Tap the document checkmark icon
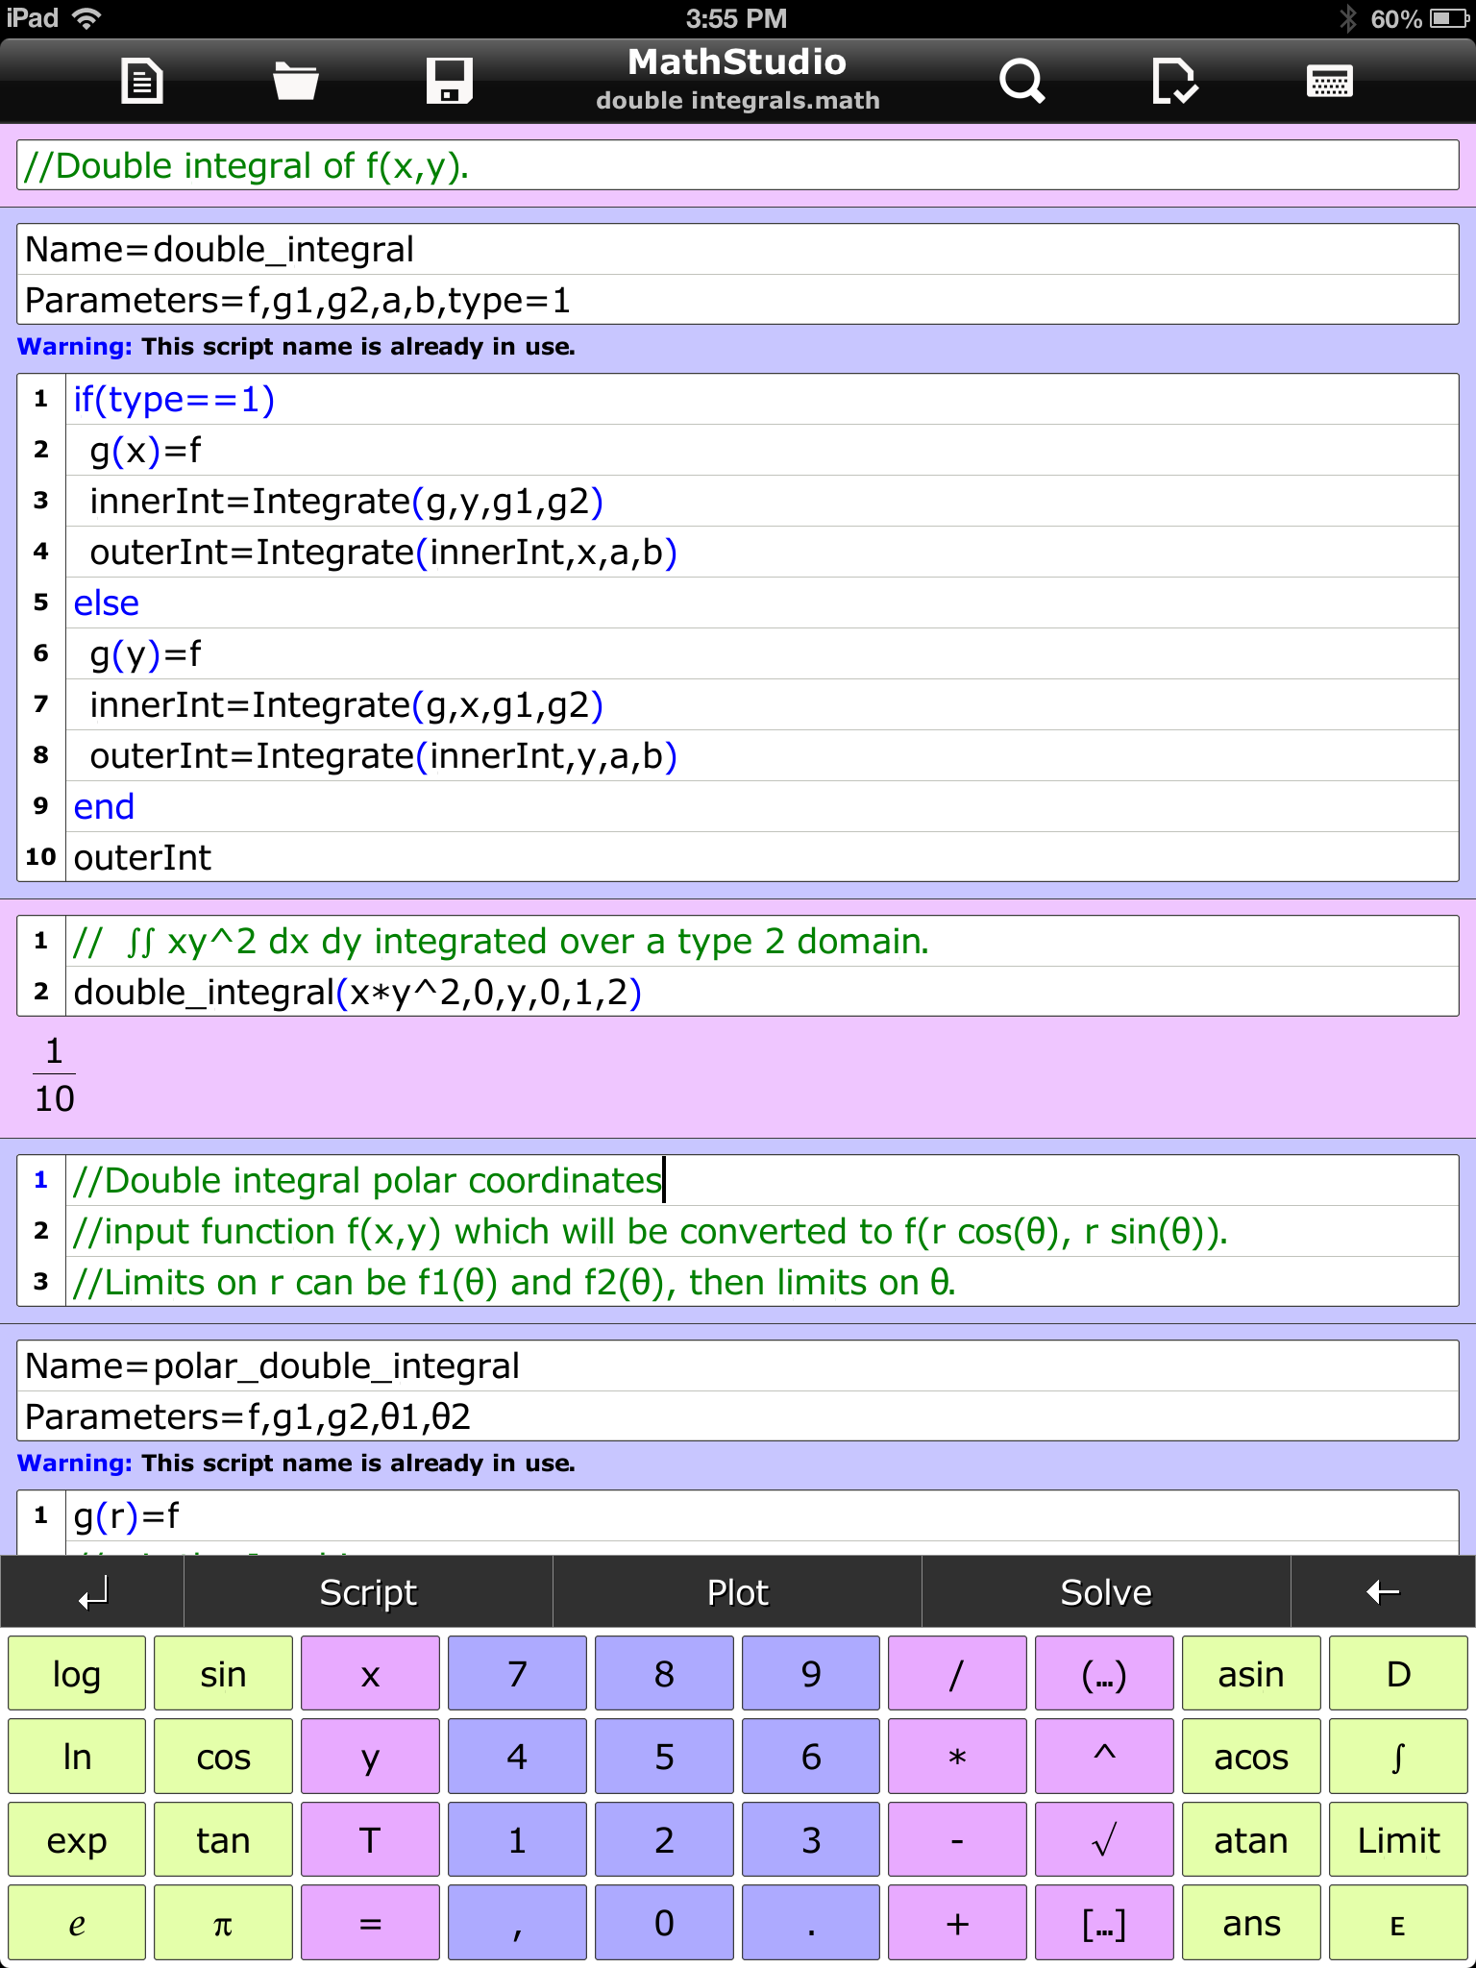Viewport: 1476px width, 1968px height. click(x=1174, y=81)
